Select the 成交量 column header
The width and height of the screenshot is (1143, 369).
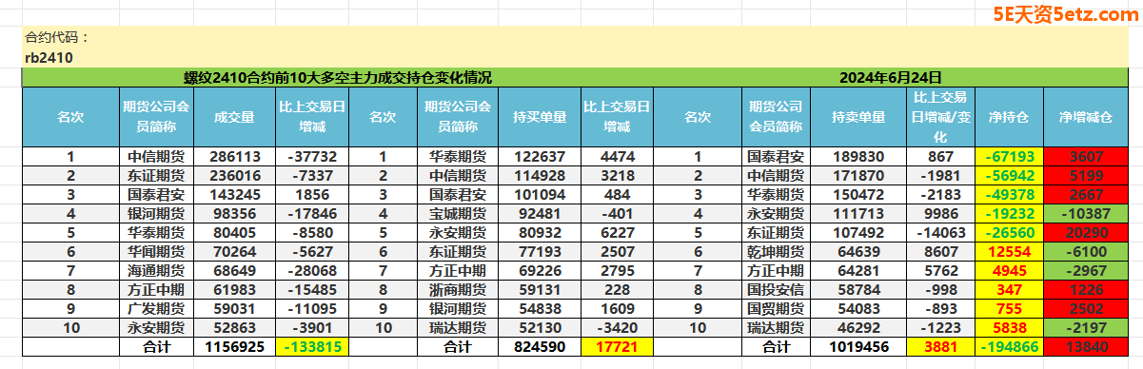(235, 117)
